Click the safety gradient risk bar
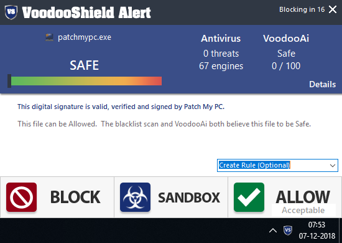 (86, 81)
